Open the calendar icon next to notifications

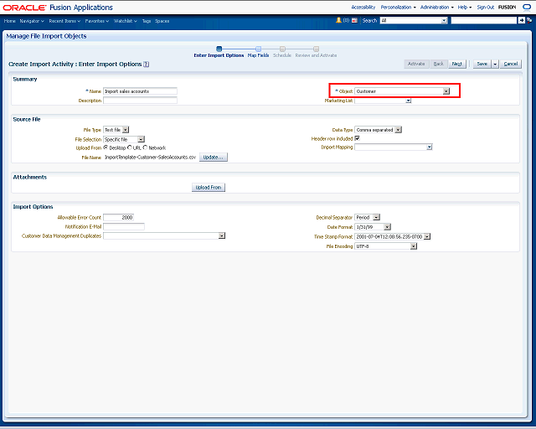(354, 20)
